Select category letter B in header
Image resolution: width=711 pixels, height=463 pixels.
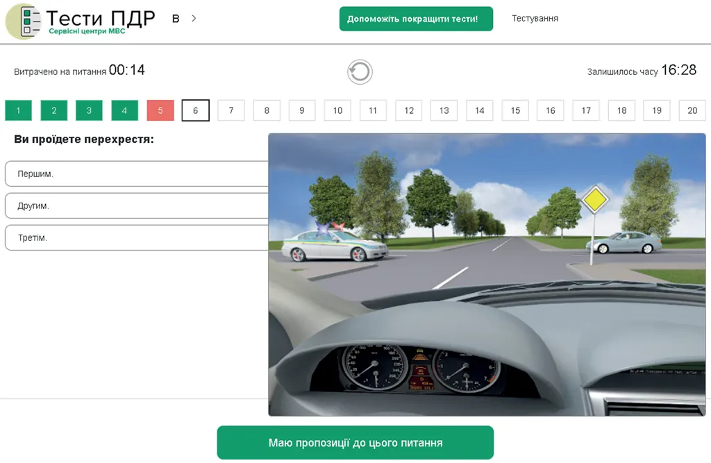pyautogui.click(x=176, y=19)
